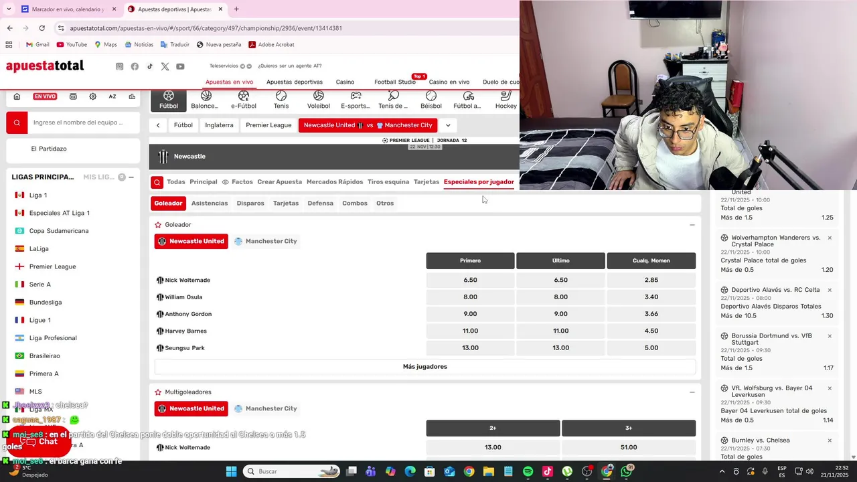This screenshot has height=482, width=857.
Task: Bet Seungsu Park last scorer 13.00
Action: [560, 348]
